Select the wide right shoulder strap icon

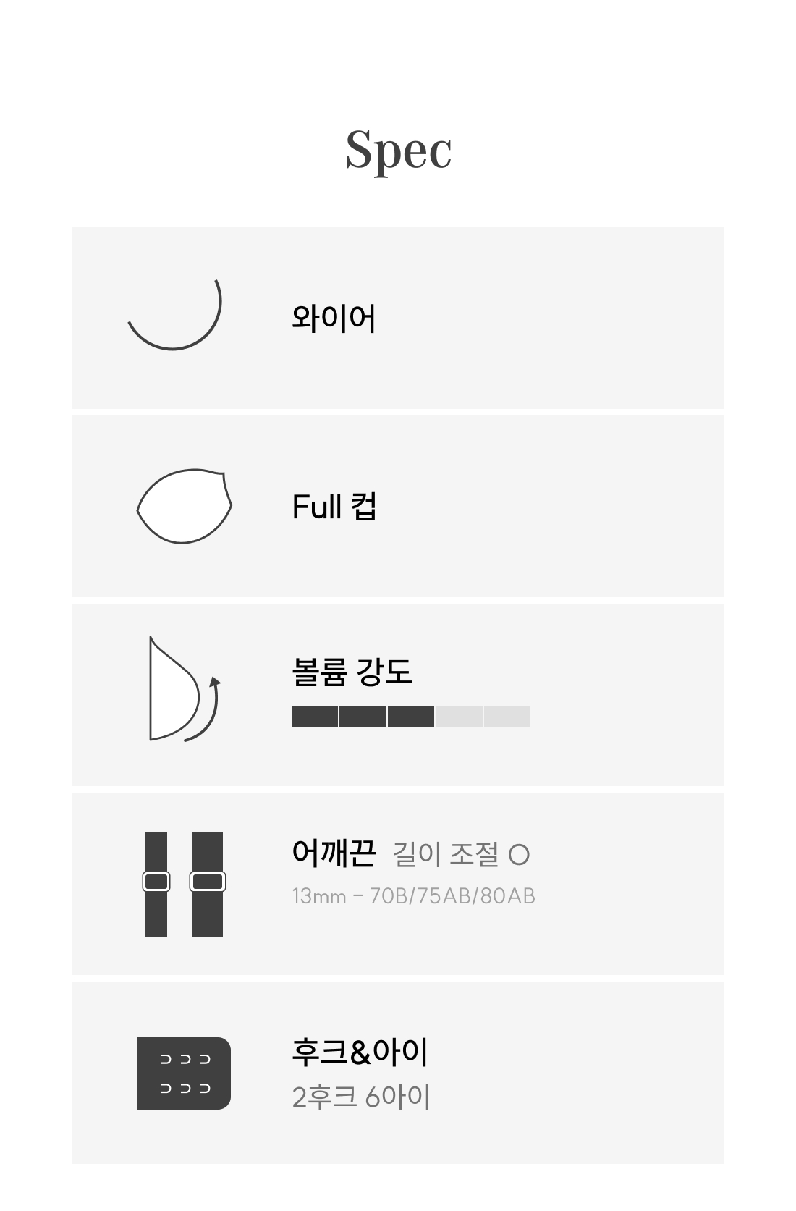pos(208,884)
